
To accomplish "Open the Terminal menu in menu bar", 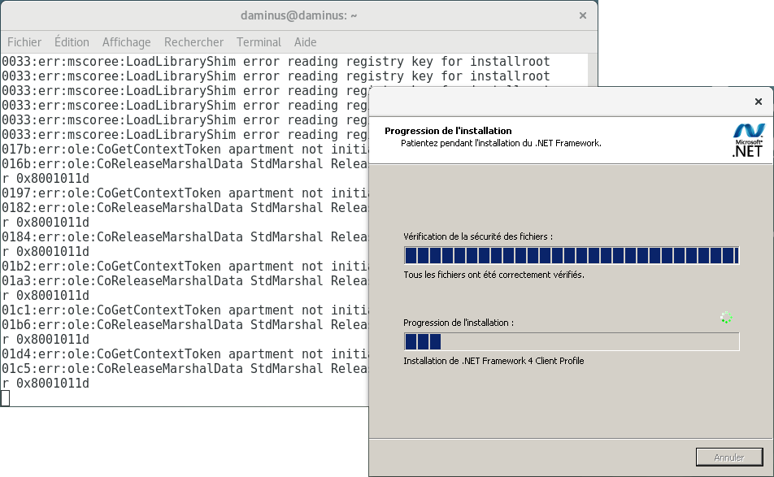I will [259, 42].
